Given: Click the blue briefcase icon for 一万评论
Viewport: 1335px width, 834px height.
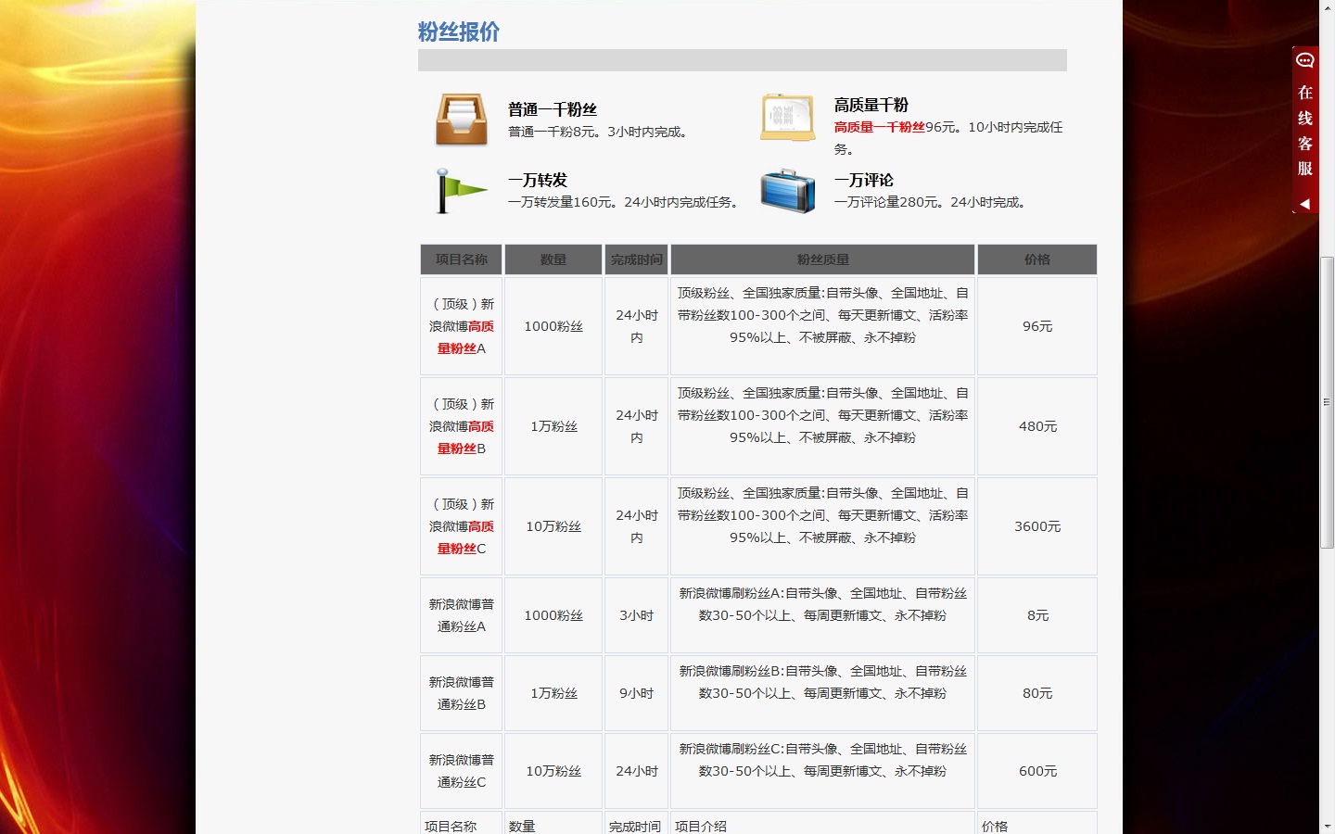Looking at the screenshot, I should point(787,191).
